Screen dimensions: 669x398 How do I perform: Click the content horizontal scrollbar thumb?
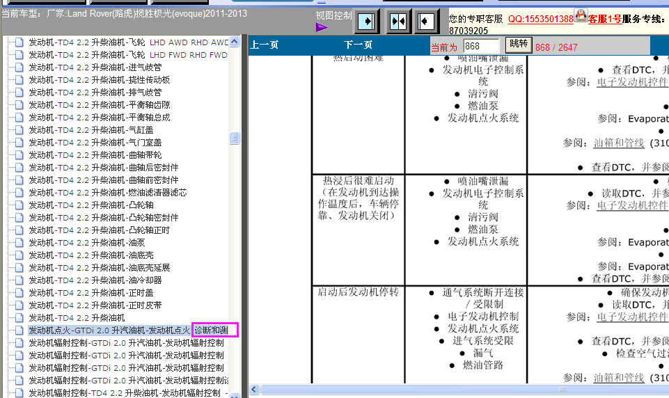(465, 389)
